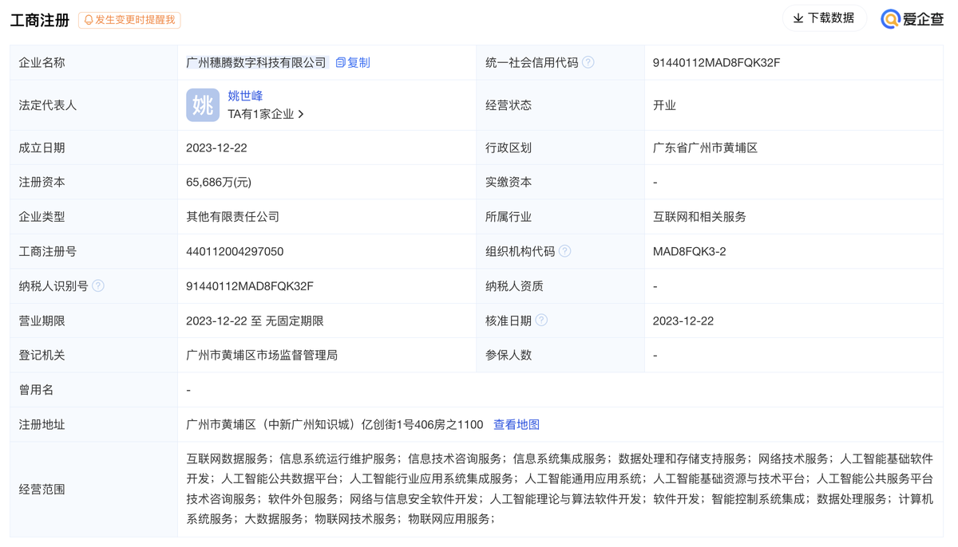Click the 复制 copy action
The image size is (958, 547).
360,62
